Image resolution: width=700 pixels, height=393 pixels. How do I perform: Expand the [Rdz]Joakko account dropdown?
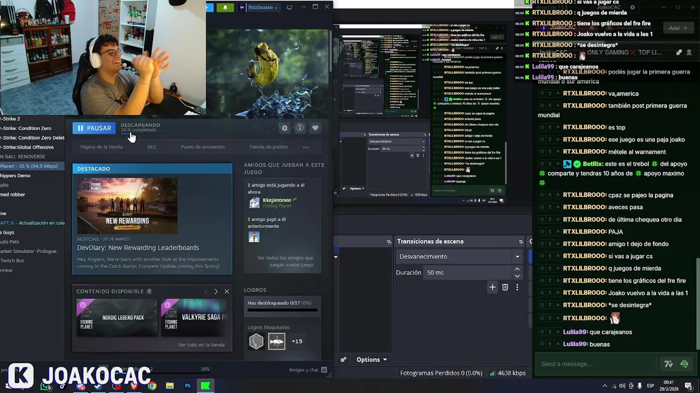pyautogui.click(x=259, y=8)
